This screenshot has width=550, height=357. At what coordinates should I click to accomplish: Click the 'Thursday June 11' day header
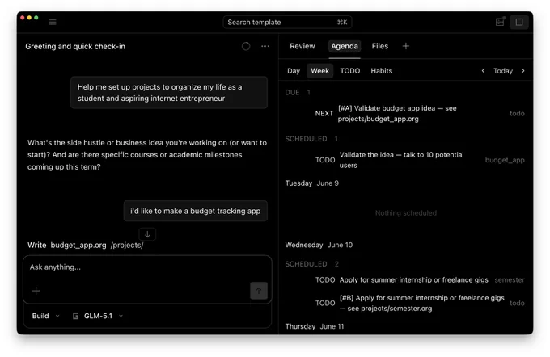click(x=315, y=326)
